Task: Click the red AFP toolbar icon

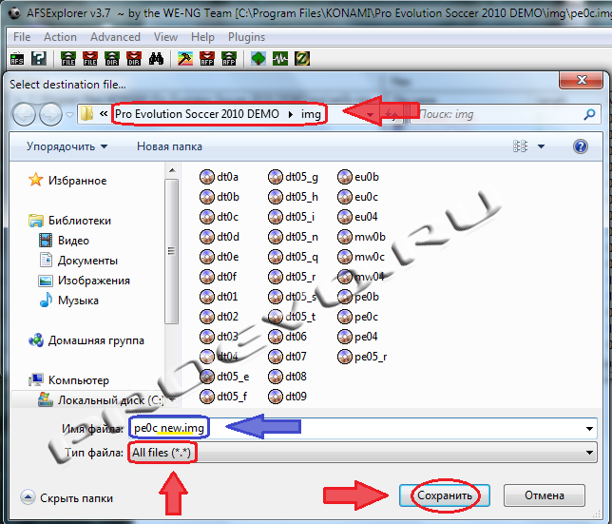Action: click(x=207, y=59)
